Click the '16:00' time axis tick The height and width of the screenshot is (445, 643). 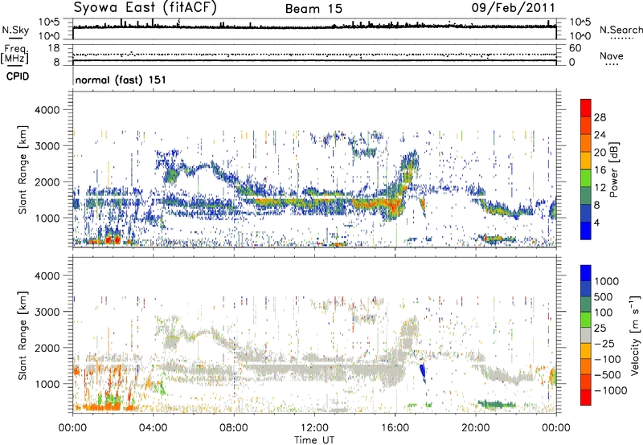(x=395, y=428)
